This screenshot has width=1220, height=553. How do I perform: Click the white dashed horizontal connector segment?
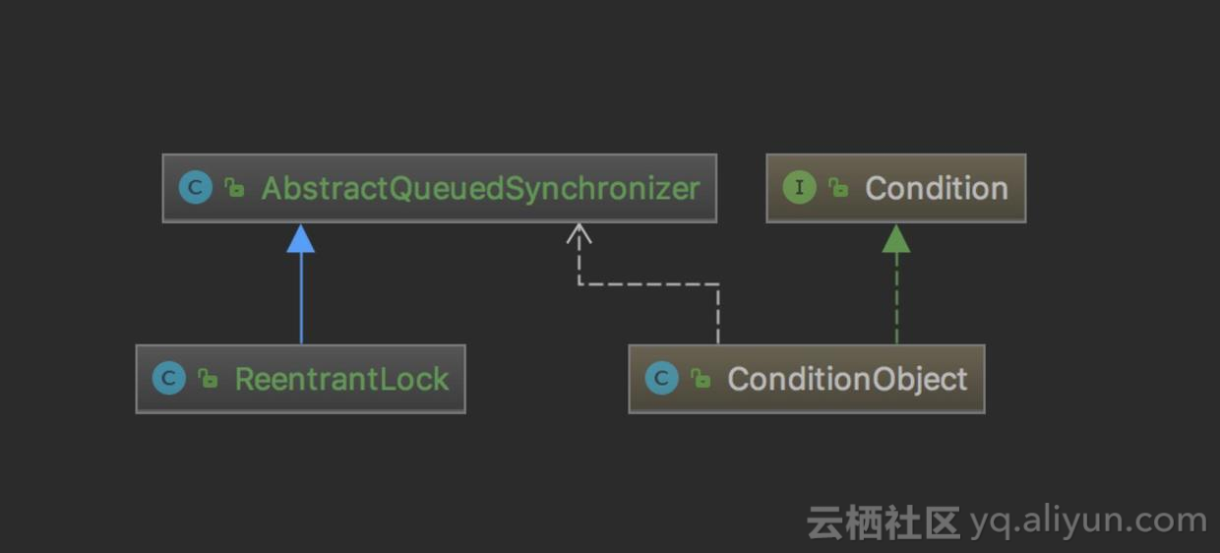(648, 284)
